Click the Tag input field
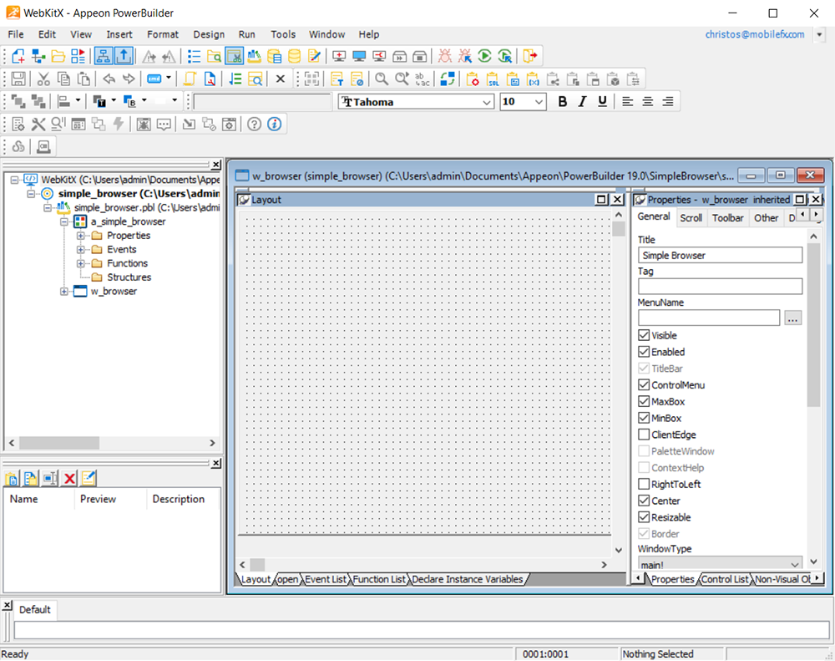Image resolution: width=835 pixels, height=661 pixels. coord(720,287)
